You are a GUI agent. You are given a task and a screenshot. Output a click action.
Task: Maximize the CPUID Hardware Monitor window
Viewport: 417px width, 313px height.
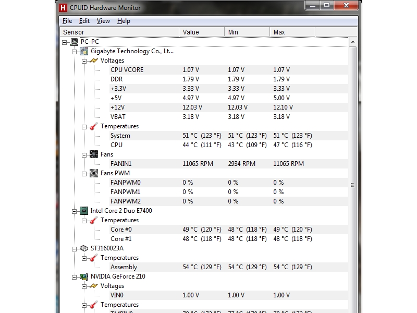[x=327, y=6]
